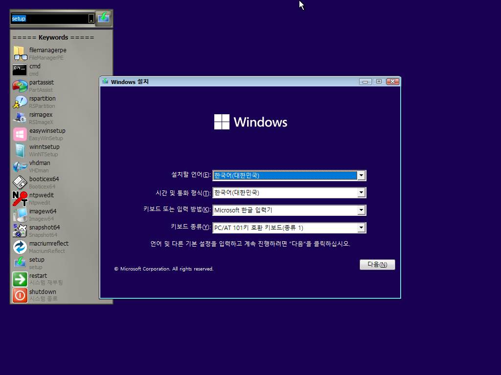Open the filemanagerpe folder-with-glasses icon
The width and height of the screenshot is (501, 375).
point(20,54)
